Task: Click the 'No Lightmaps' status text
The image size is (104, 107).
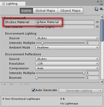Action: click(69, 104)
